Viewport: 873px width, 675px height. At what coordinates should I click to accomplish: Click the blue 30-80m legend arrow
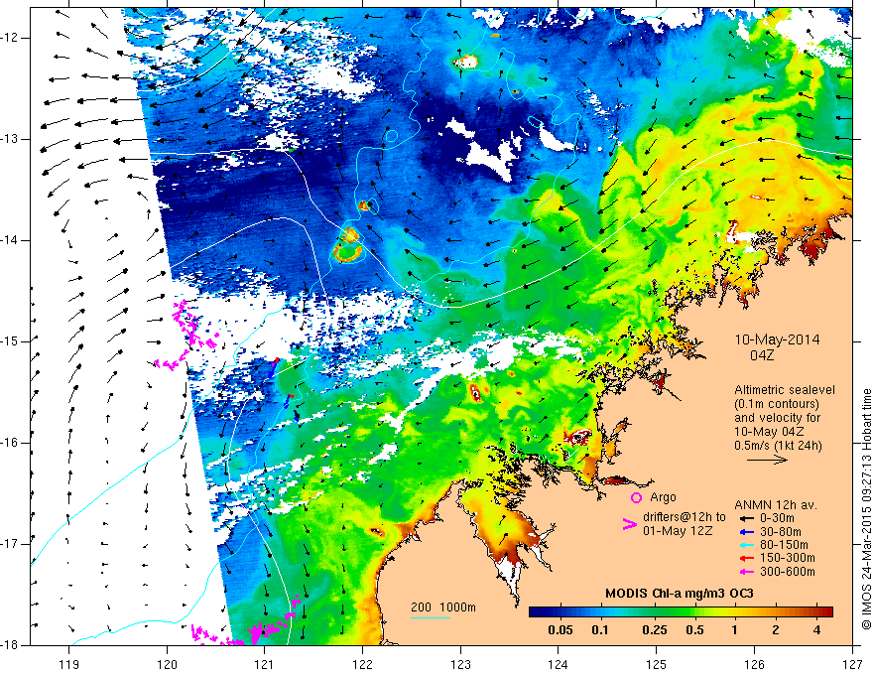click(747, 532)
